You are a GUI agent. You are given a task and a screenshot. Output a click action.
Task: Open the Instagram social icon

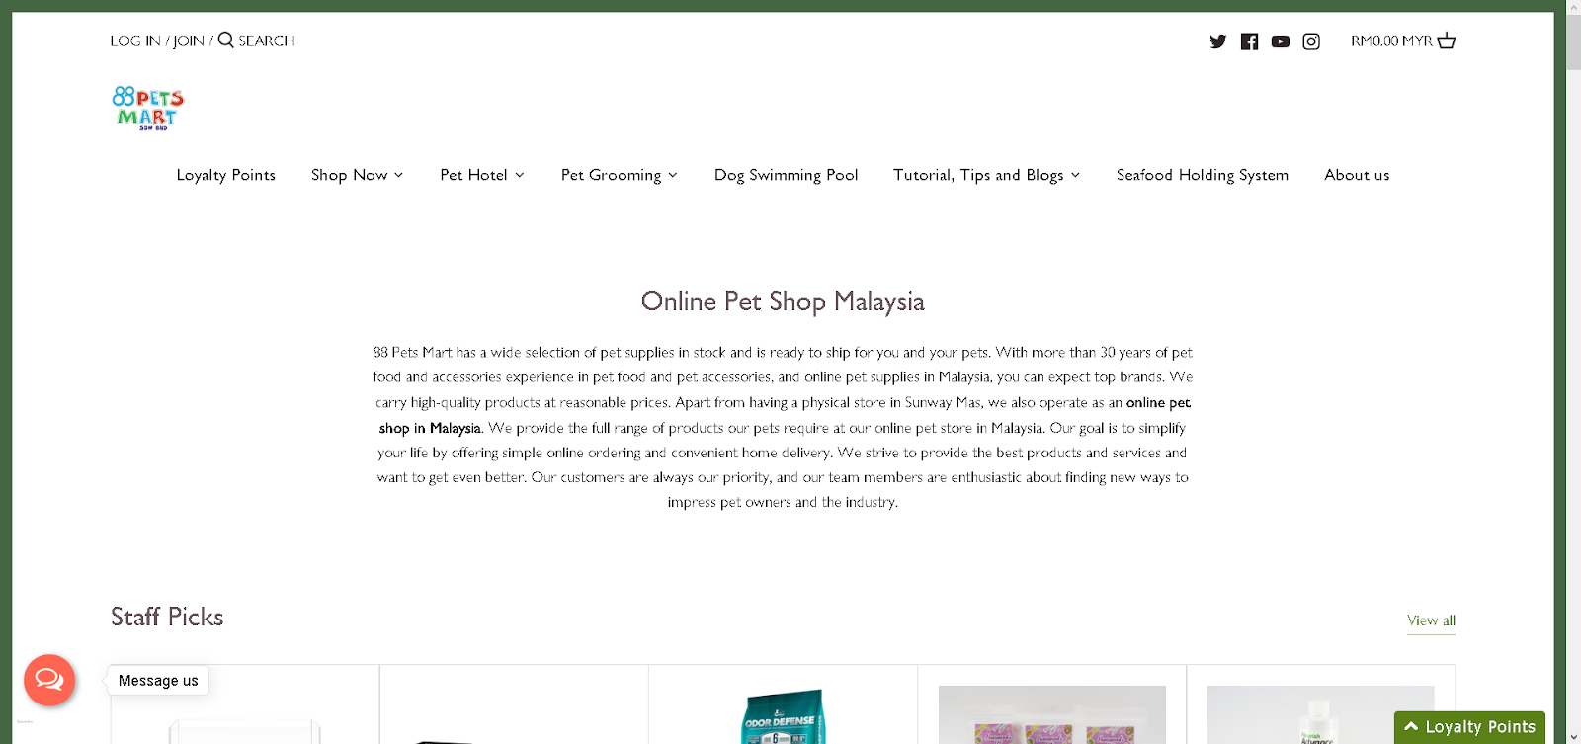[1311, 41]
